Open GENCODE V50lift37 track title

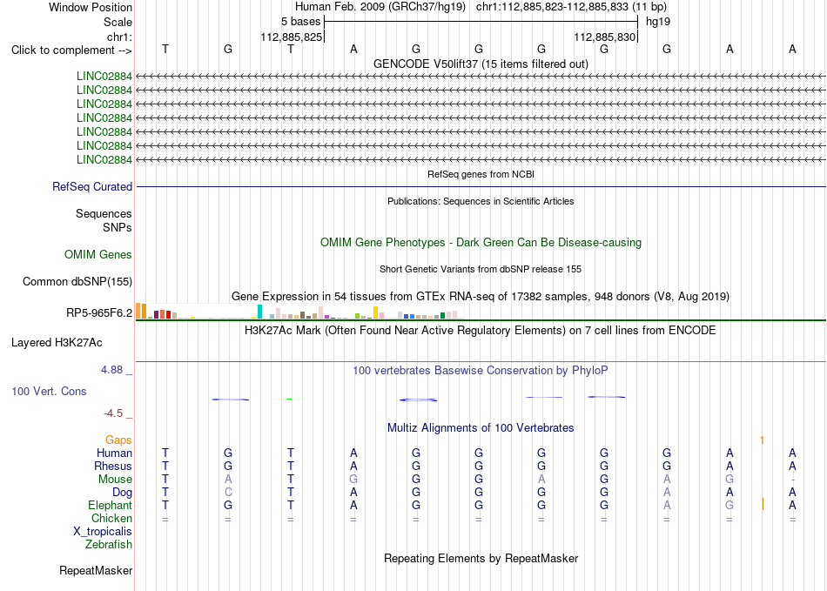click(x=481, y=64)
